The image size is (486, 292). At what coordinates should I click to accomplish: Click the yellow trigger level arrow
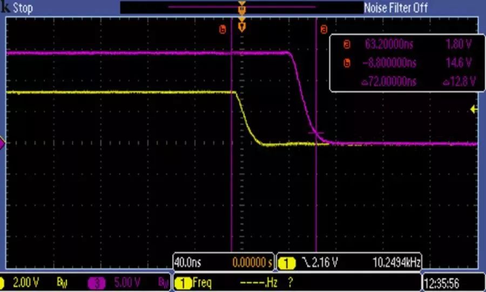point(474,109)
